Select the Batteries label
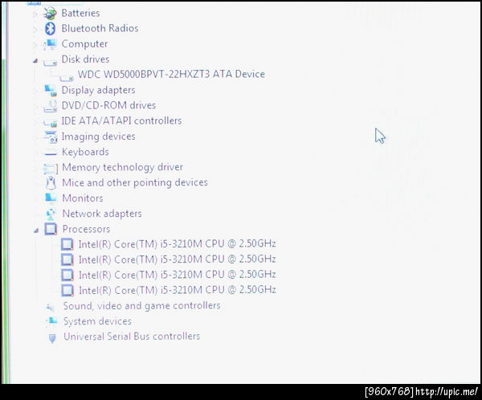482x400 pixels. [x=80, y=13]
